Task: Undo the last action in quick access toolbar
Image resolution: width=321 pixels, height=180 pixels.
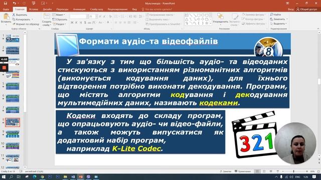Action: pyautogui.click(x=14, y=3)
